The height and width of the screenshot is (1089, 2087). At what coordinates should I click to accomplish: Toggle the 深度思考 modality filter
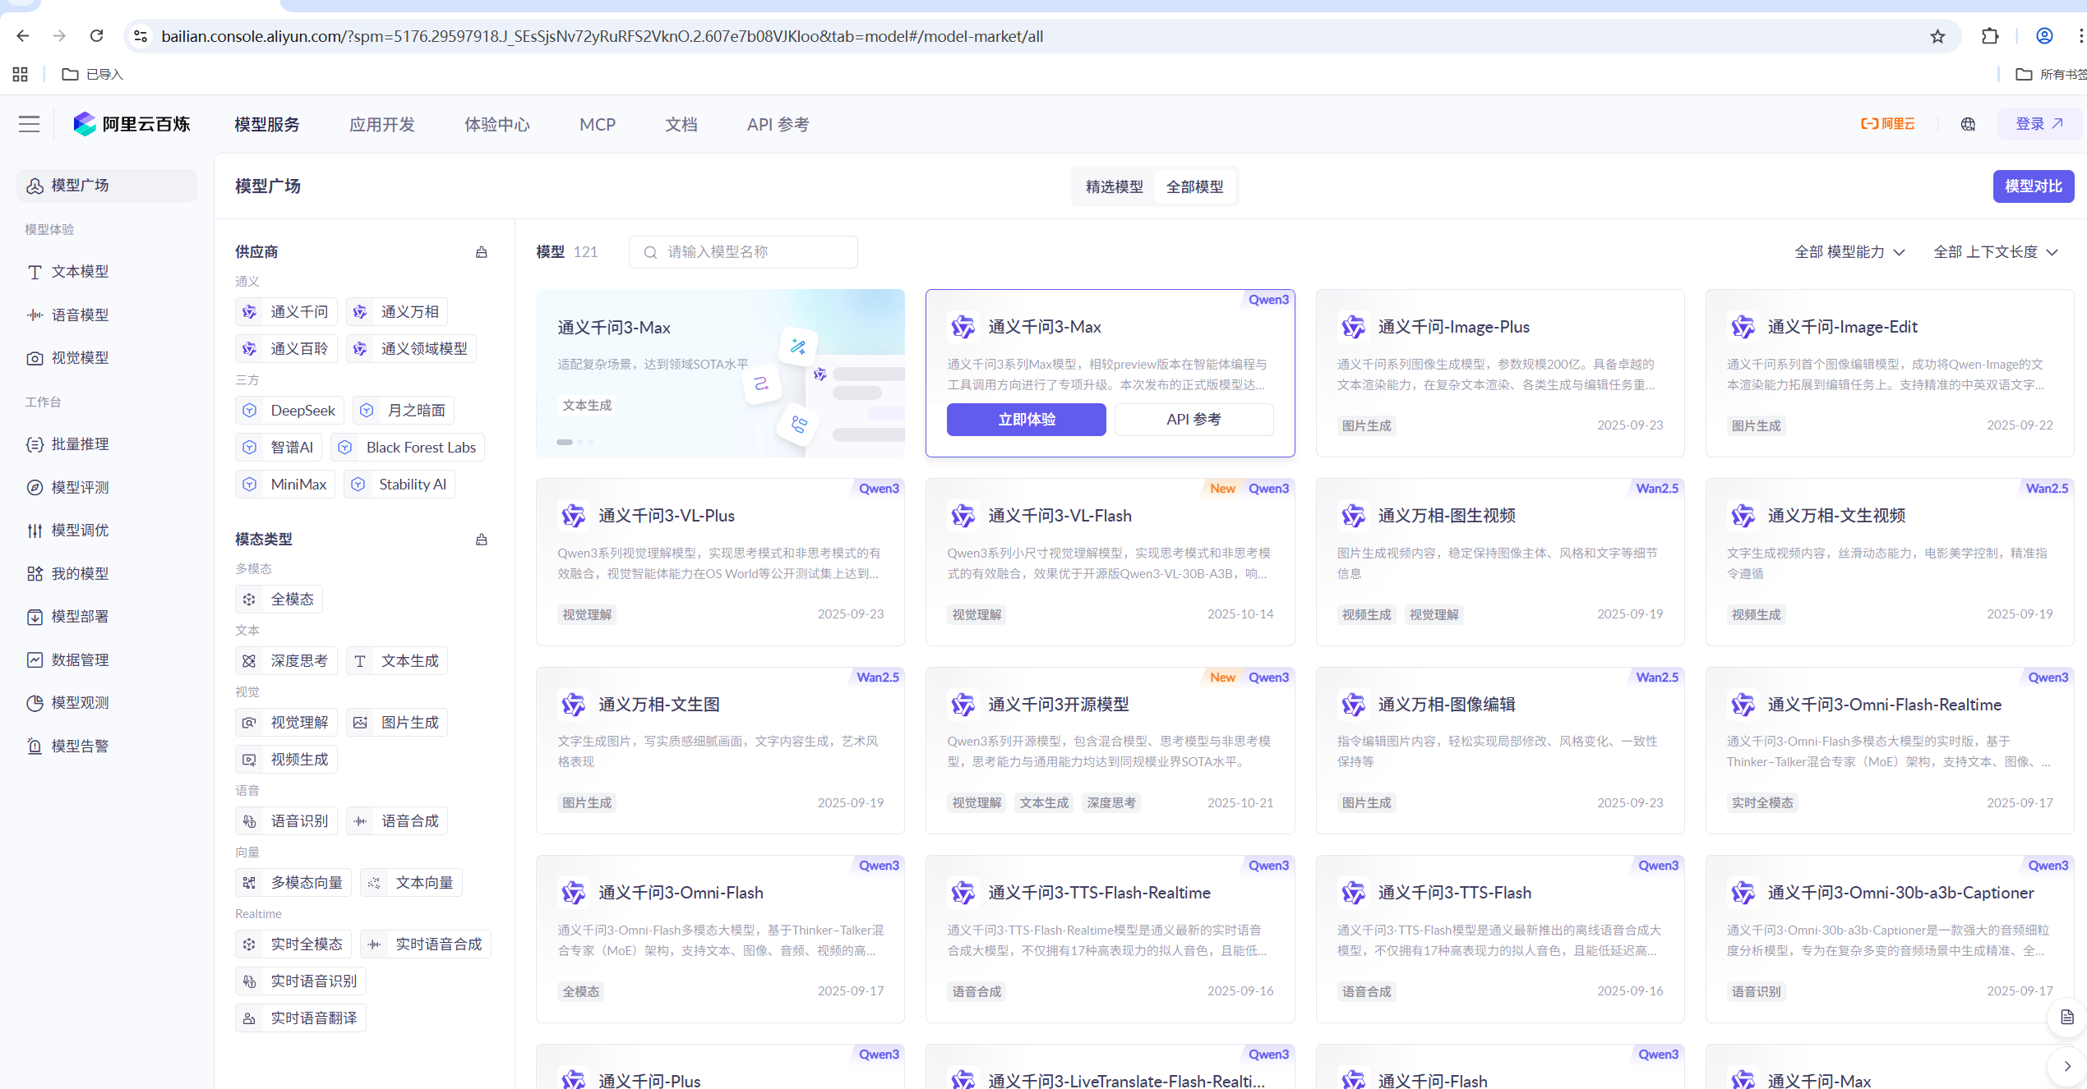(x=286, y=661)
